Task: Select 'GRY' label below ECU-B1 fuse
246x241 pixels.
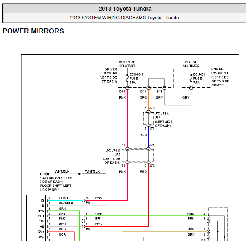Action: point(186,98)
